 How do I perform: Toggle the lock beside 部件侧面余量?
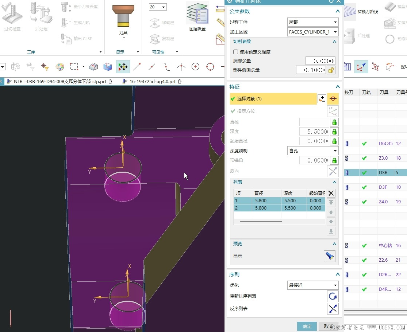[331, 70]
